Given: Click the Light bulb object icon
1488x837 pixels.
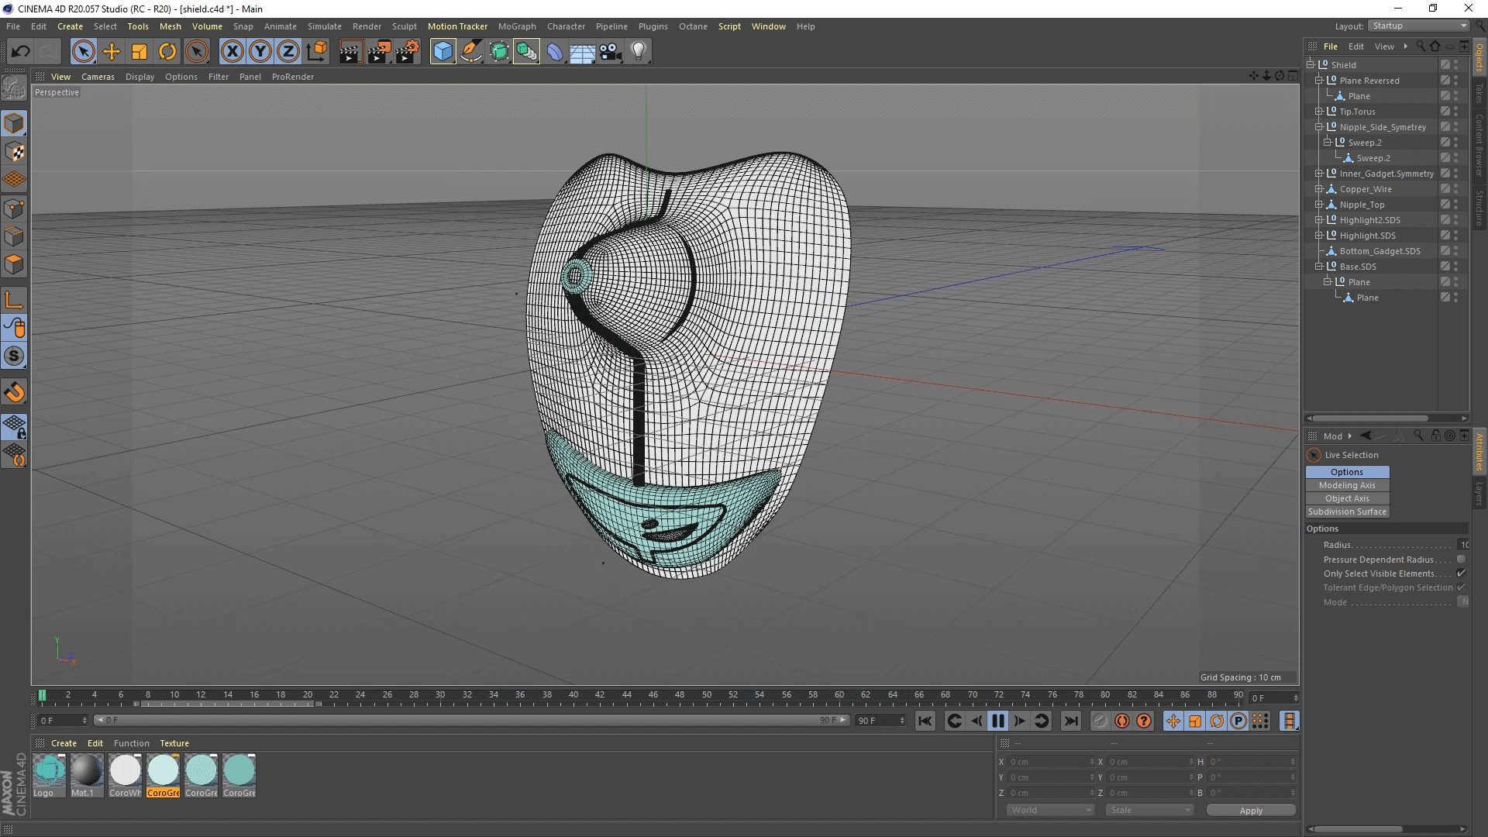Looking at the screenshot, I should (639, 52).
